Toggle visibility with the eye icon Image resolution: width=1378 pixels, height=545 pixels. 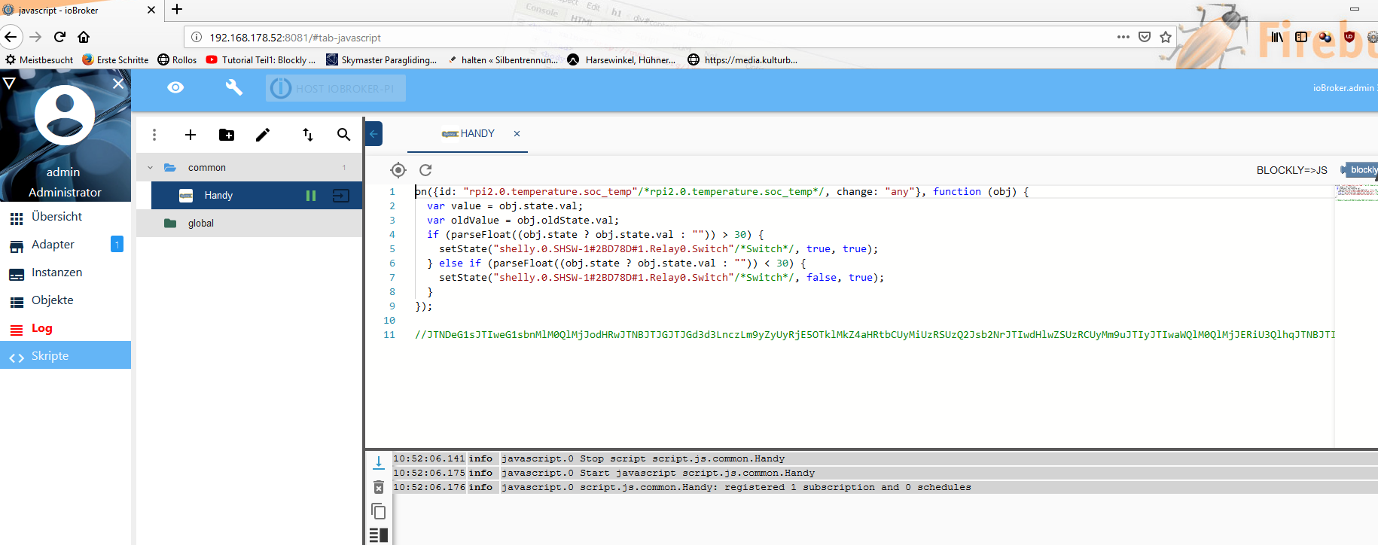pyautogui.click(x=175, y=88)
